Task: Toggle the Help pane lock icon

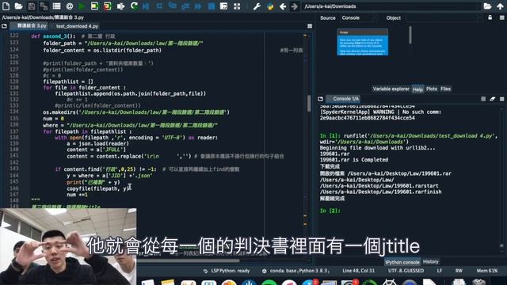Action: (x=490, y=17)
